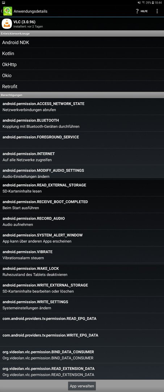164x392 pixels.
Task: Select the WRITE_SETTINGS permission row
Action: pyautogui.click(x=82, y=305)
